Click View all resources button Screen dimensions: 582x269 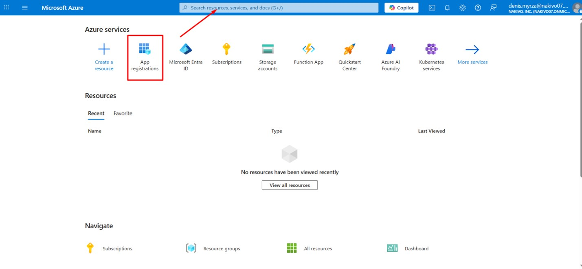tap(290, 185)
